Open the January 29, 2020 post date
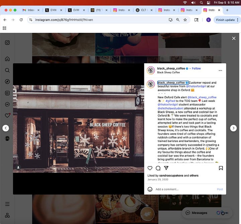The height and width of the screenshot is (224, 241). pos(158,179)
